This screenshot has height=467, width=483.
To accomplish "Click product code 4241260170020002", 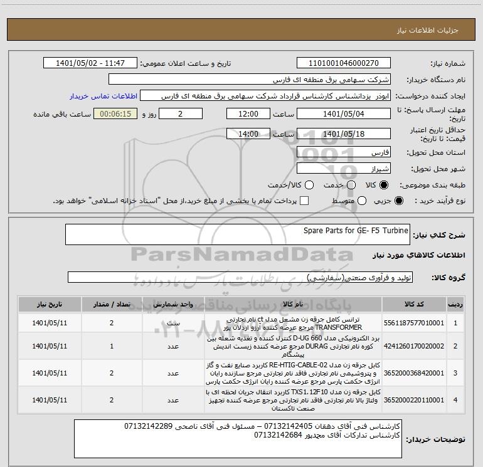I will [x=414, y=346].
